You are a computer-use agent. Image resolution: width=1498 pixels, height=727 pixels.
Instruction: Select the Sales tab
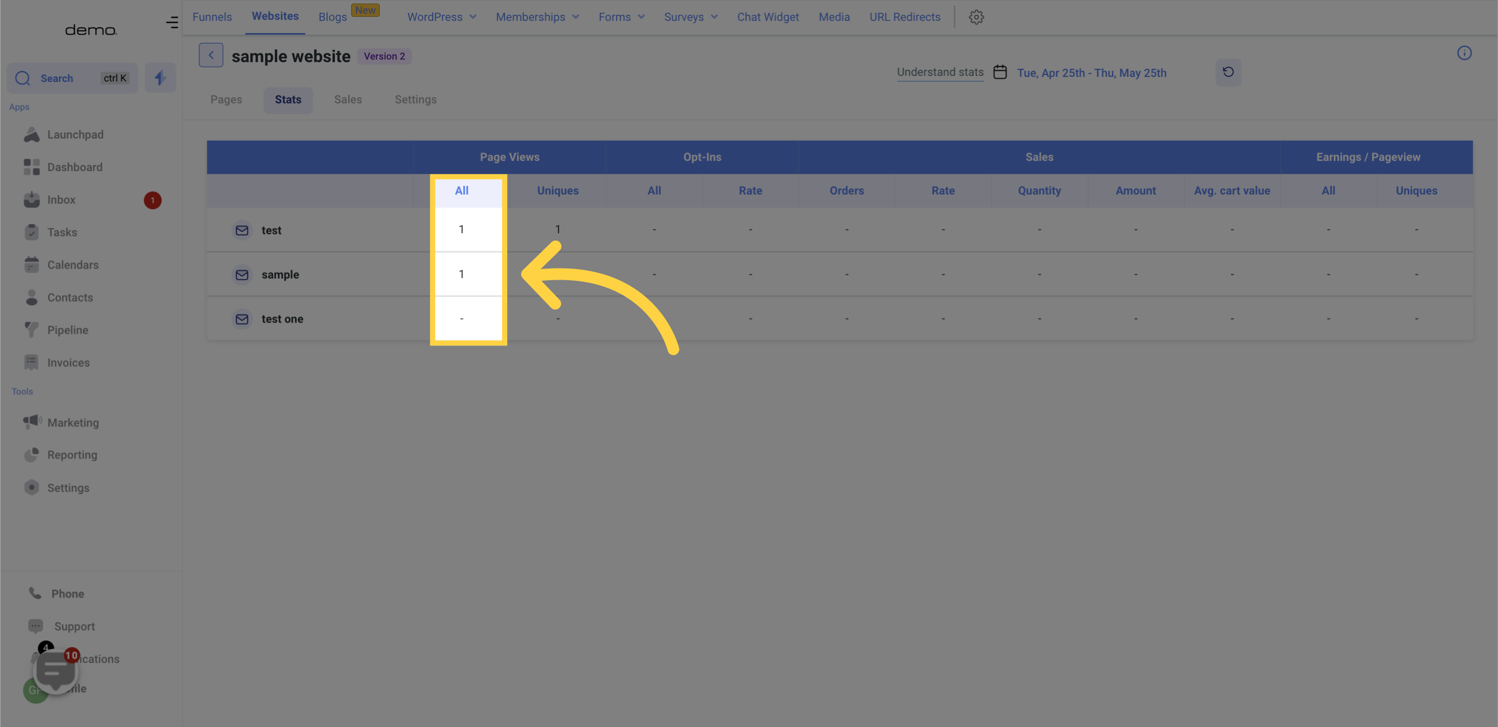point(347,99)
